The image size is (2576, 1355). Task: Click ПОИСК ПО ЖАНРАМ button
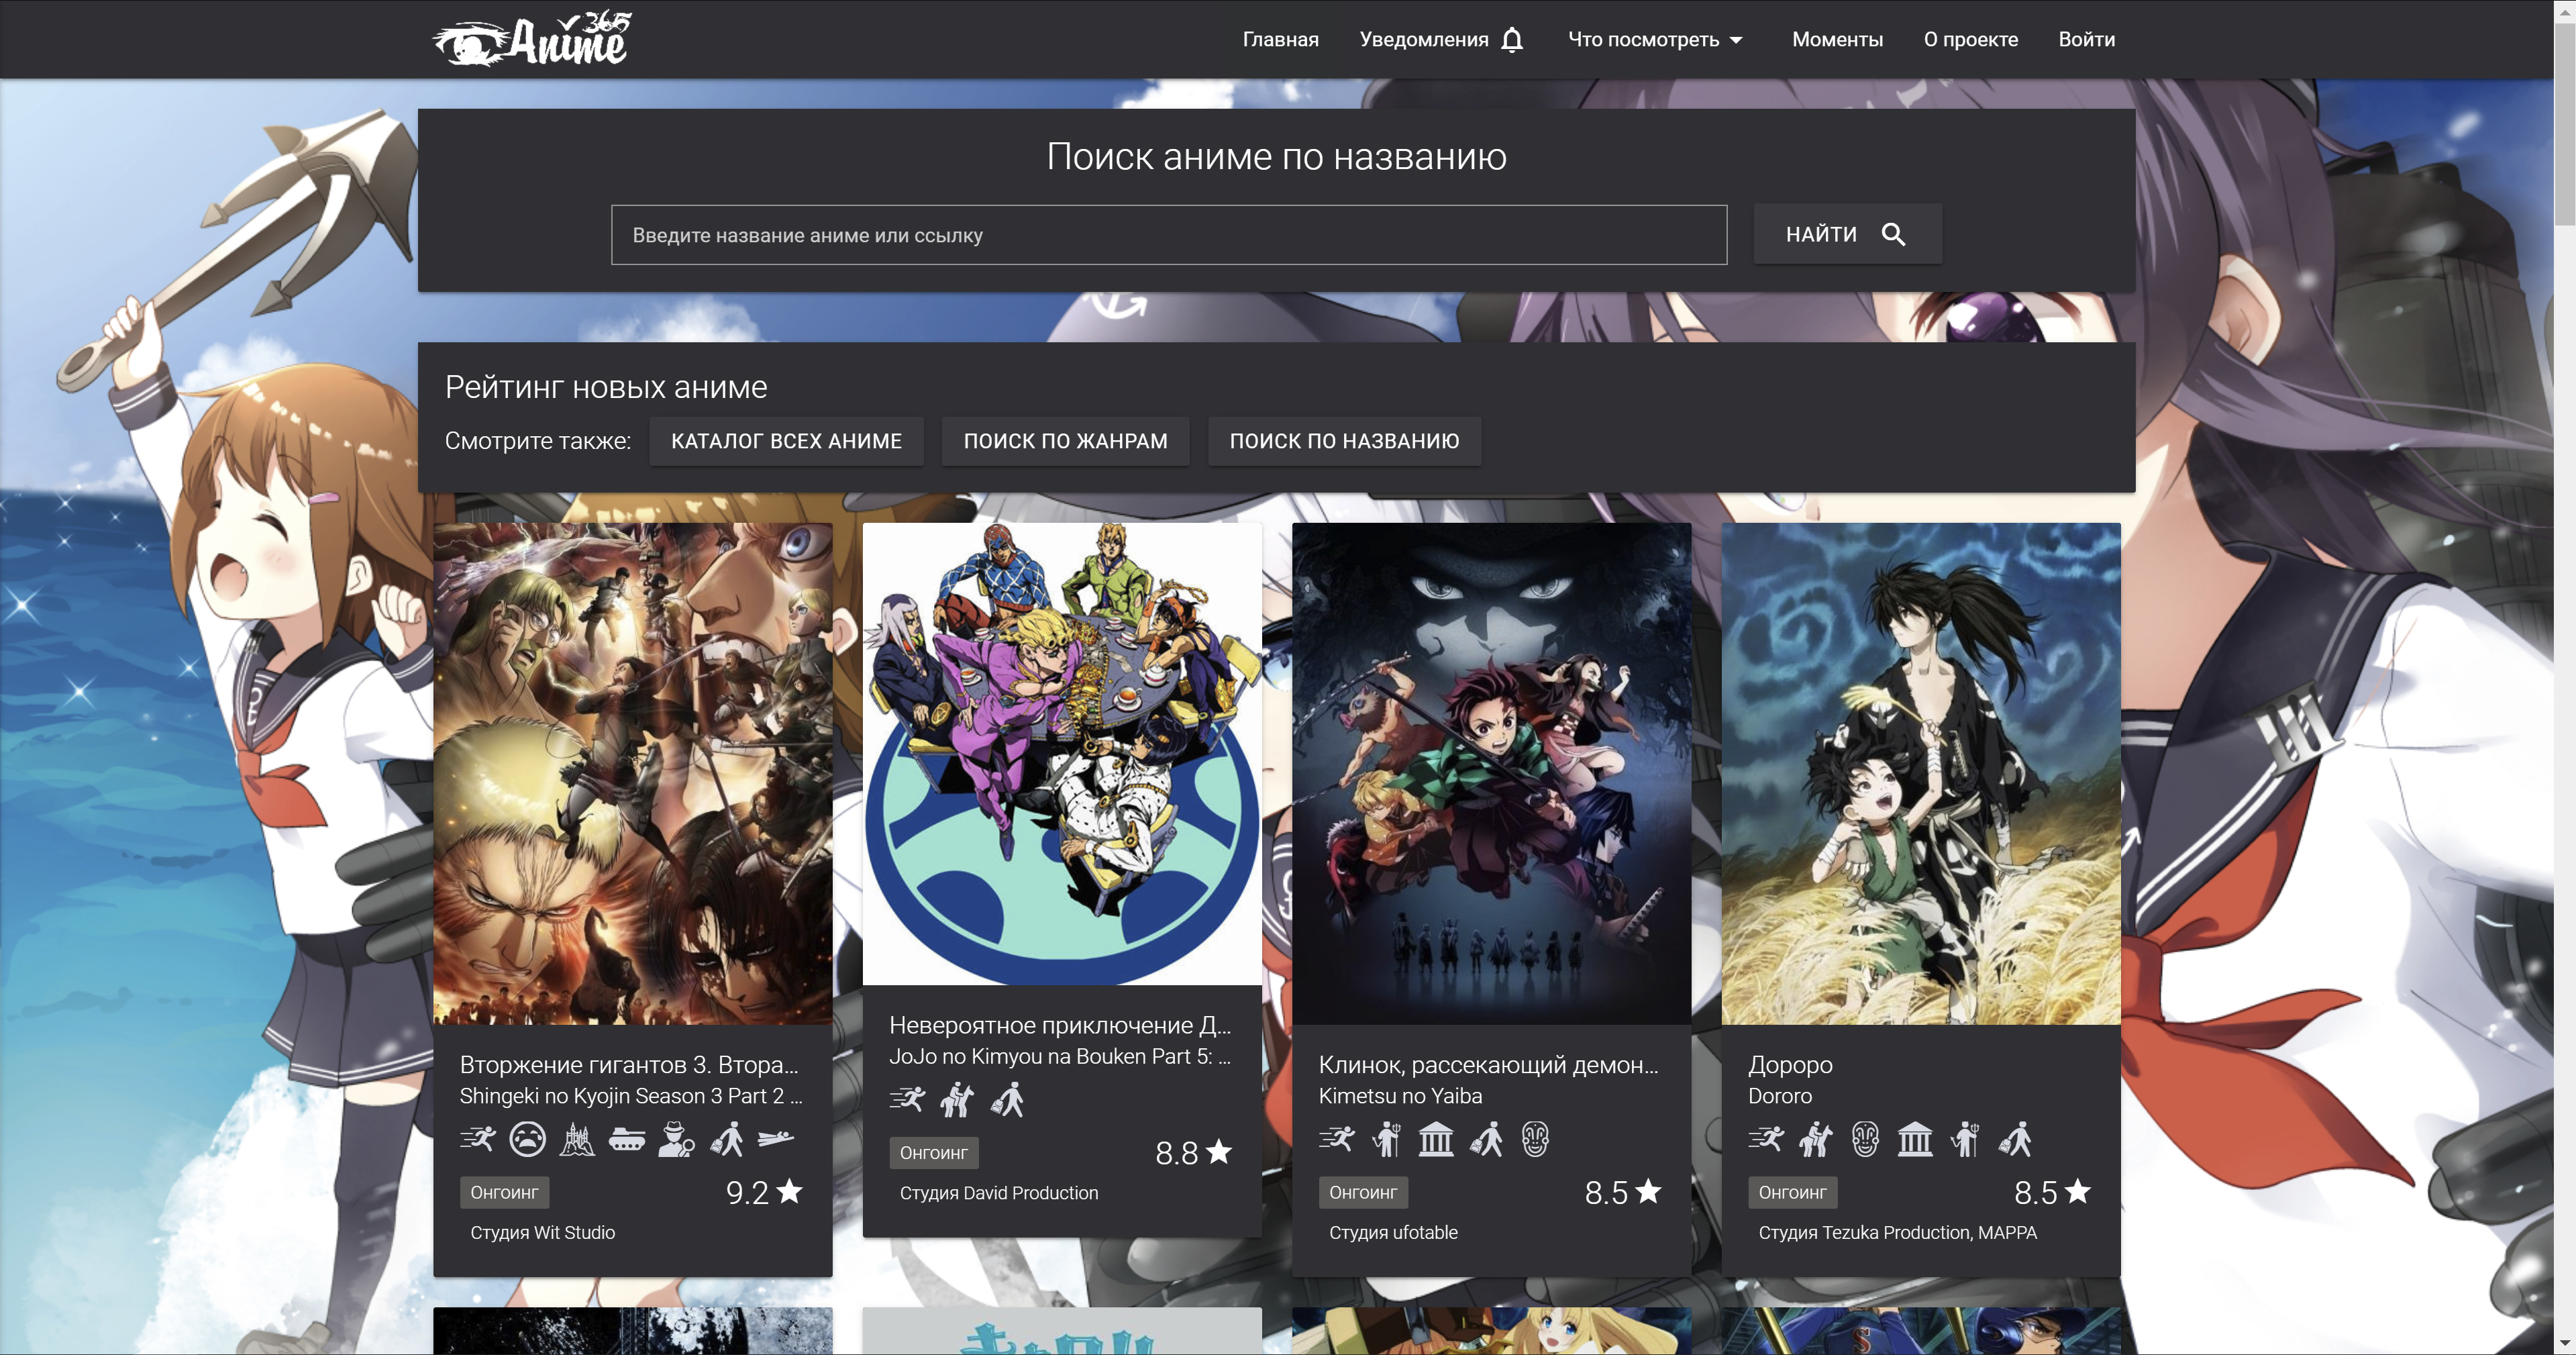click(x=1065, y=441)
